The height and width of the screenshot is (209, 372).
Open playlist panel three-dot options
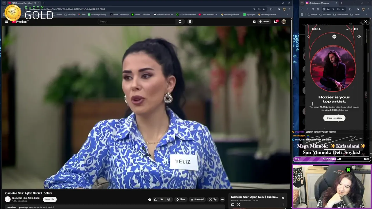[283, 204]
